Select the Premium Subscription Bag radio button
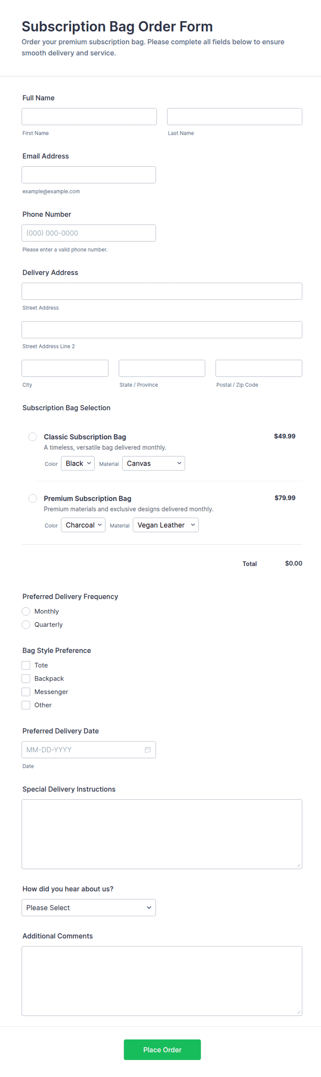The width and height of the screenshot is (321, 1077). [32, 498]
